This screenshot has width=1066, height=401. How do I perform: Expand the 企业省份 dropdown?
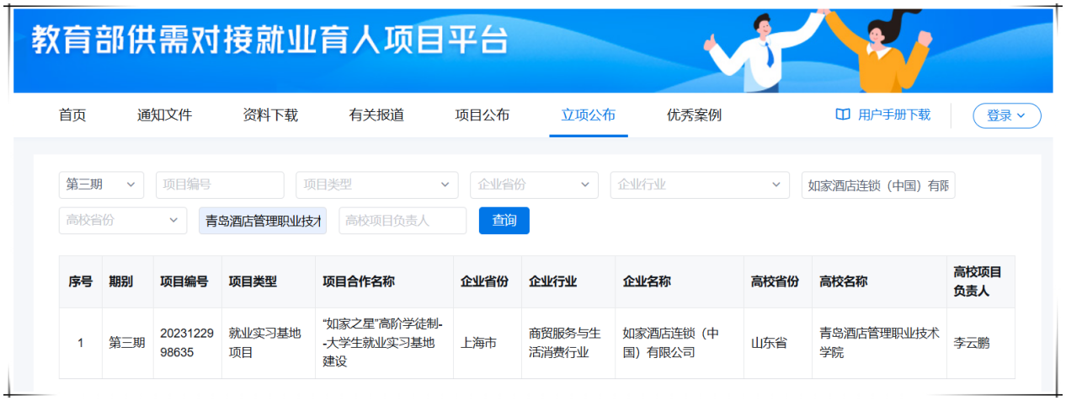534,184
